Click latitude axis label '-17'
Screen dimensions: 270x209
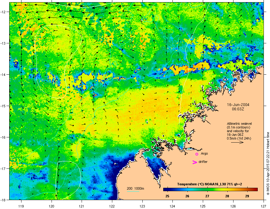[x=3, y=168]
